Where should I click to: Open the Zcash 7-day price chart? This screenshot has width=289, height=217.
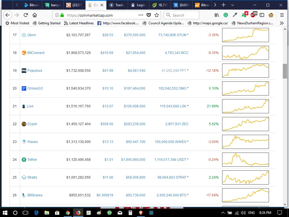[x=246, y=124]
